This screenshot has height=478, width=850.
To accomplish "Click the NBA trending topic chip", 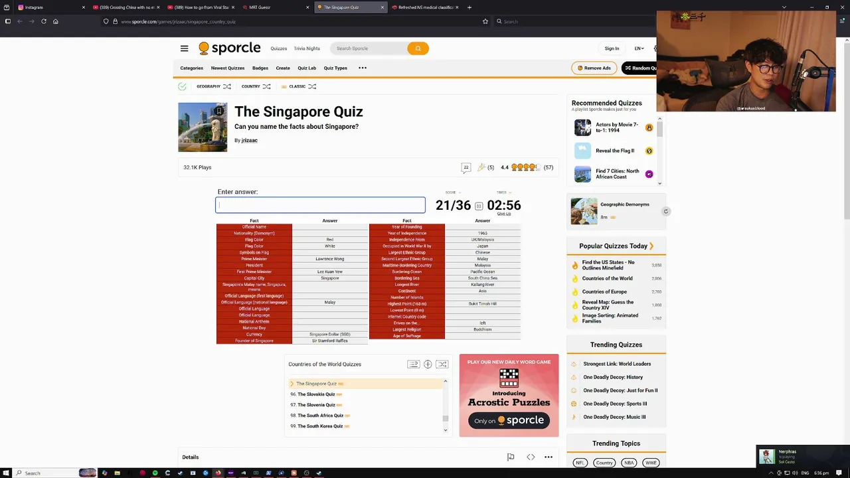I will click(629, 463).
